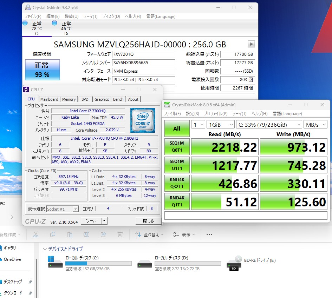The width and height of the screenshot is (332, 298).
Task: Select the Local Disk (C:) drive icon
Action: click(55, 262)
